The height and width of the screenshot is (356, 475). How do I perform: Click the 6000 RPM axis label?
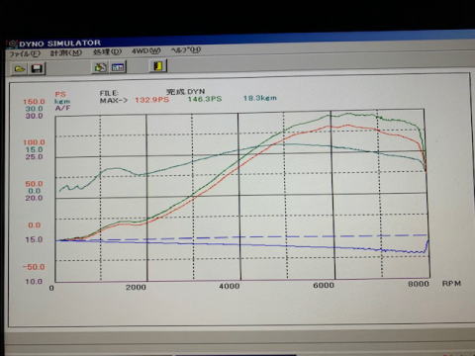324,285
